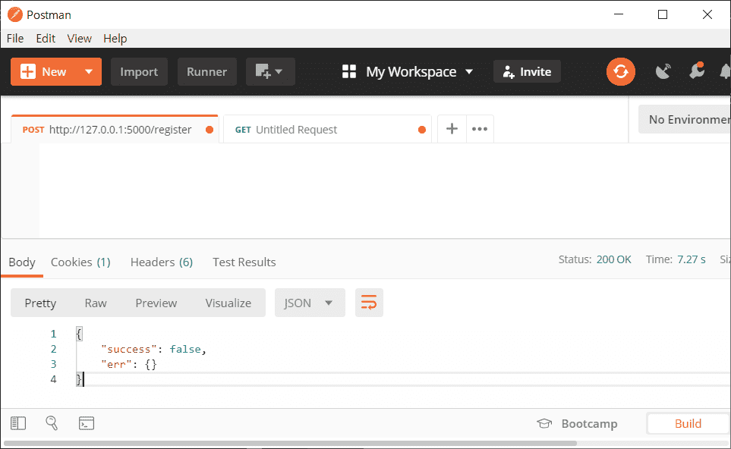Click unsaved dot on Untitled Request tab
The height and width of the screenshot is (449, 731).
coord(422,130)
